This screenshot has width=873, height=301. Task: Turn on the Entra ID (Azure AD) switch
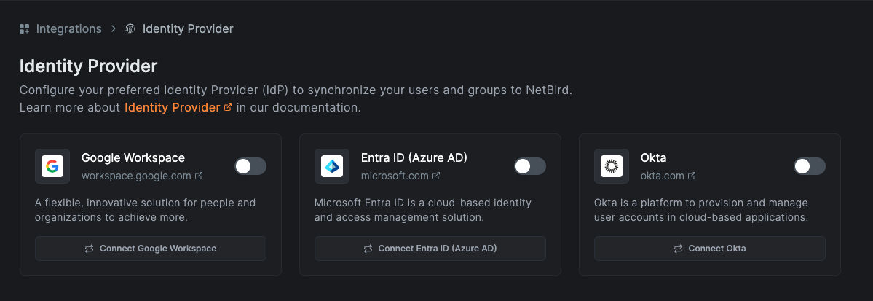point(529,166)
